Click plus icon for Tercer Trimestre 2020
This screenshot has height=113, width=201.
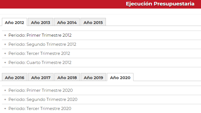coord(5,109)
